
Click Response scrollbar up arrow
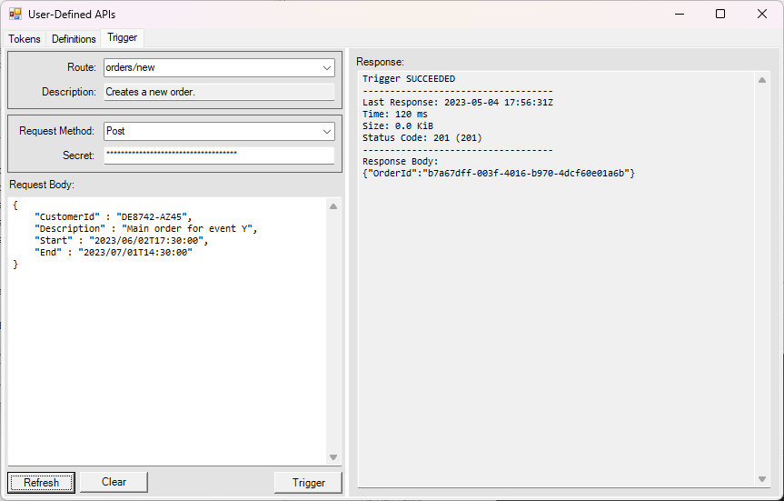coord(762,80)
